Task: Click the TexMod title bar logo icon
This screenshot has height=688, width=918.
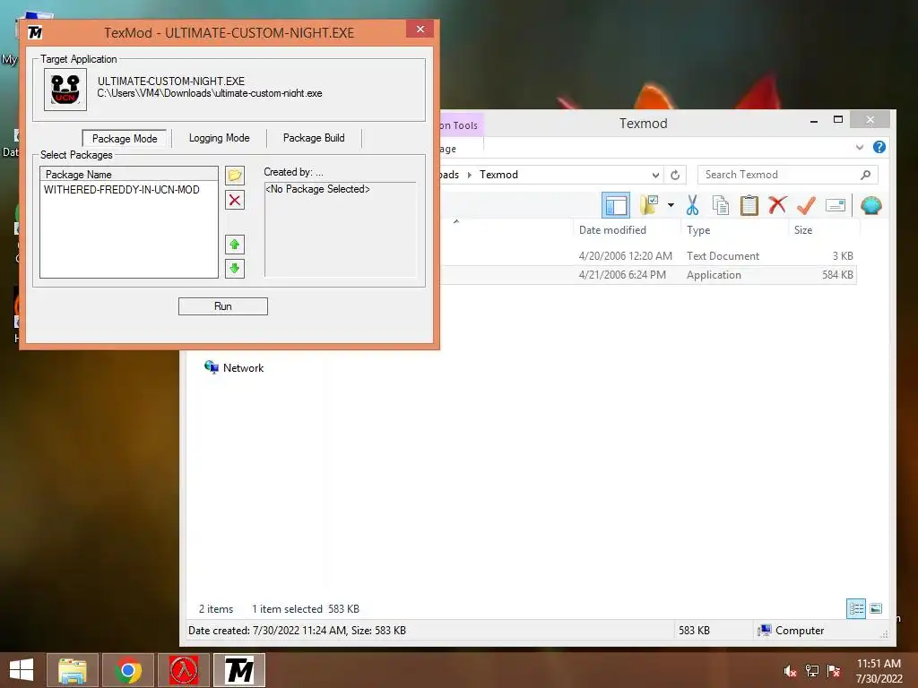Action: [35, 32]
